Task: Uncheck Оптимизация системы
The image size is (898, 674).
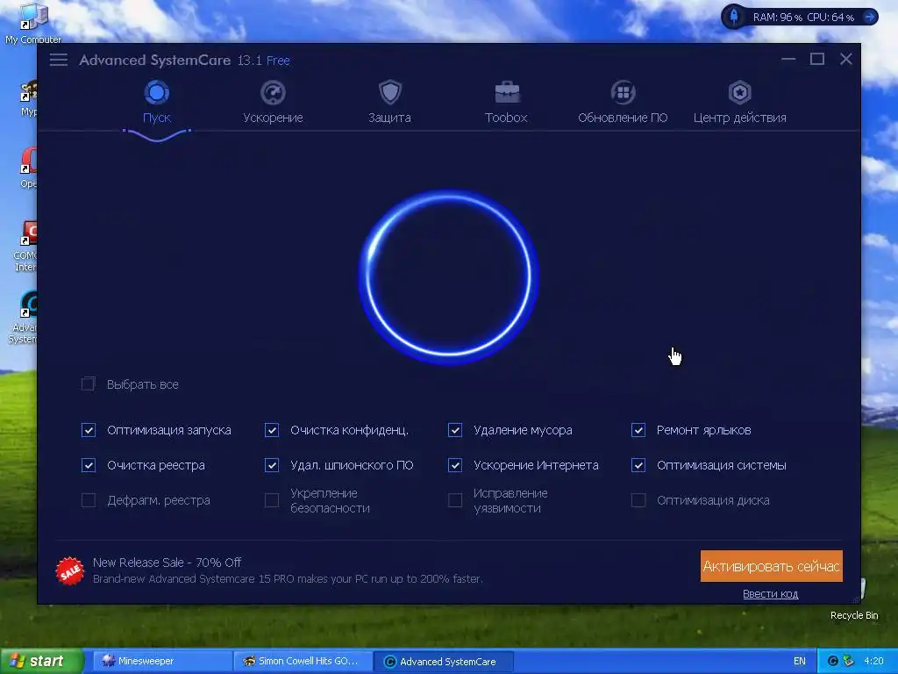Action: 638,465
